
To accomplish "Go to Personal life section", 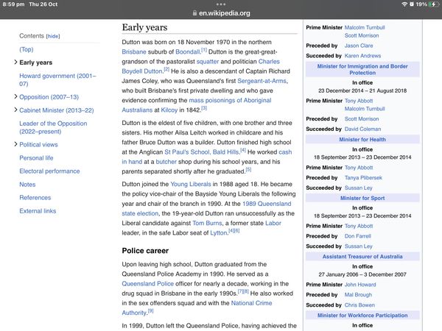I will pyautogui.click(x=36, y=158).
